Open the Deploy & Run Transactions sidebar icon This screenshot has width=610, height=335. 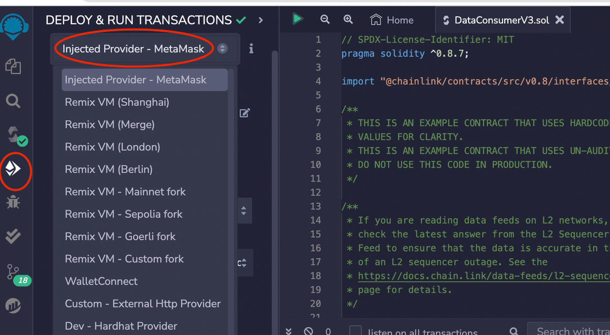tap(14, 169)
